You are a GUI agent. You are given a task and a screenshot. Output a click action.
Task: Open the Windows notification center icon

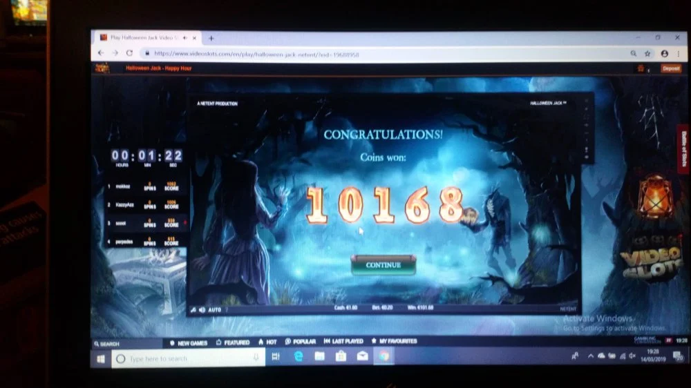pos(678,356)
